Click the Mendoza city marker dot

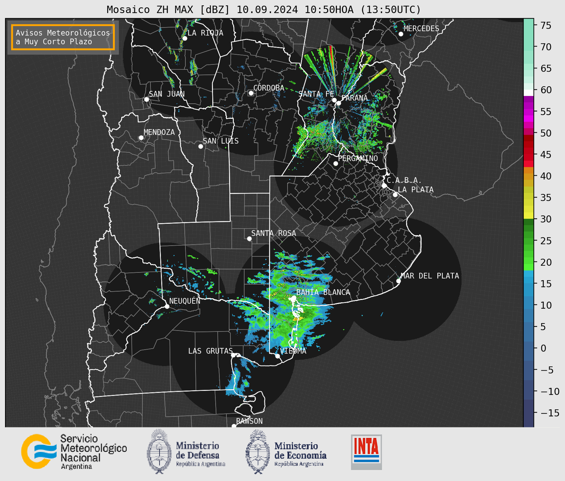click(x=141, y=138)
